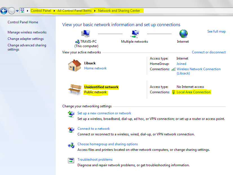233x175 pixels.
Task: Open the Manage wireless networks link
Action: coord(27,32)
